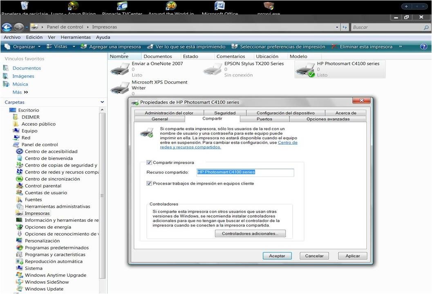Toggle Procesar trabajos de impresión en equipos cliente
This screenshot has height=294, width=432.
pos(149,183)
